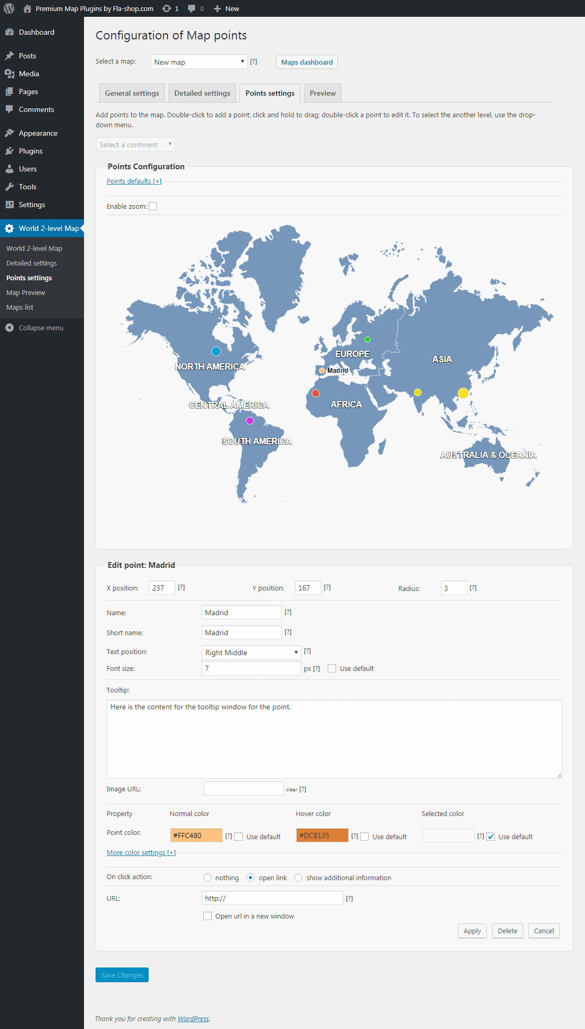Select the magenta point on South America
Viewport: 585px width, 1029px height.
[250, 420]
